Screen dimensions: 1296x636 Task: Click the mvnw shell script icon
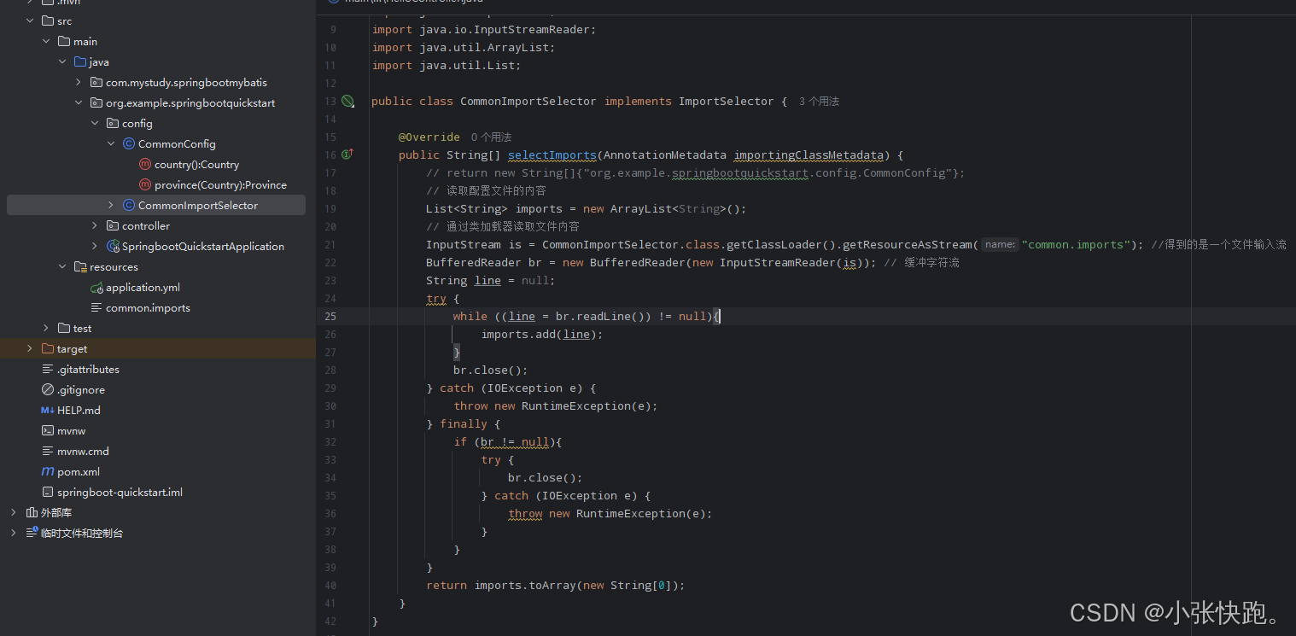(x=48, y=431)
